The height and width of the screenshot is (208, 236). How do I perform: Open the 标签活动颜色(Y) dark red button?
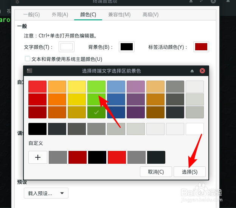pyautogui.click(x=201, y=47)
